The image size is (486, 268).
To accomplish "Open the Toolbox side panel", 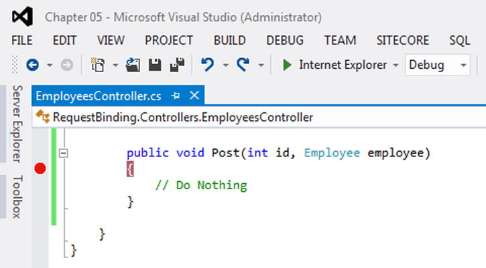I will (x=17, y=196).
